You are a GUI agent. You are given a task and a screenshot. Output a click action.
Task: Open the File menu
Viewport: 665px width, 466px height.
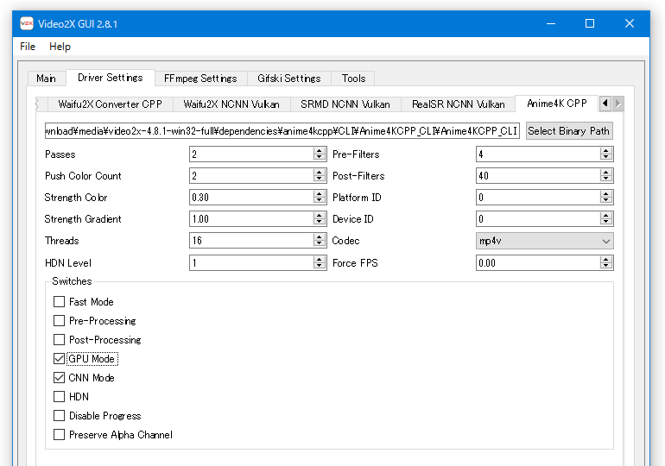[28, 47]
